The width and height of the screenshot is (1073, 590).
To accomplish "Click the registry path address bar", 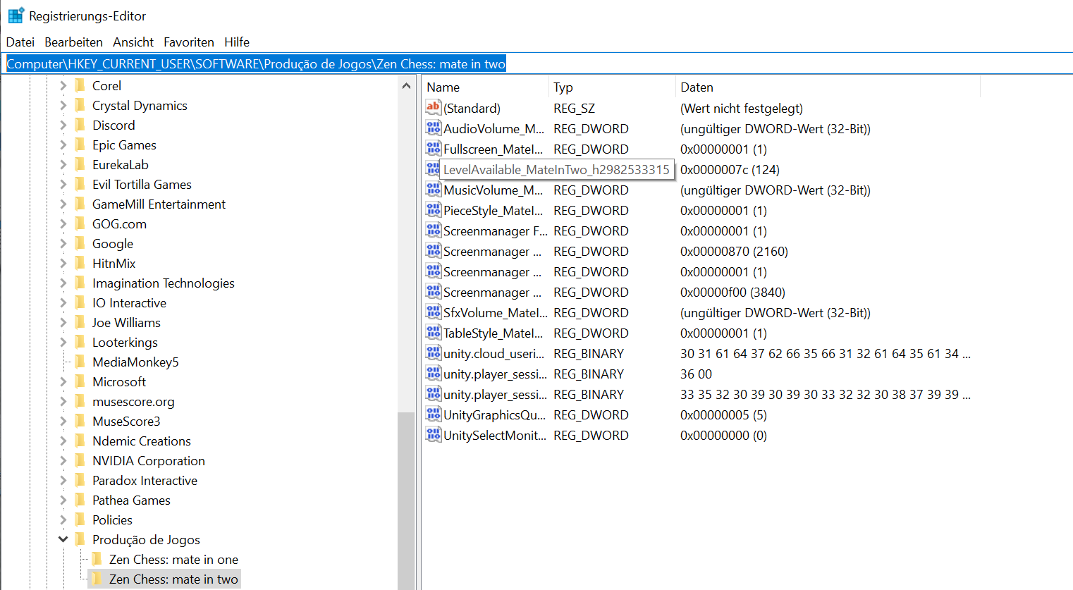I will [x=536, y=63].
